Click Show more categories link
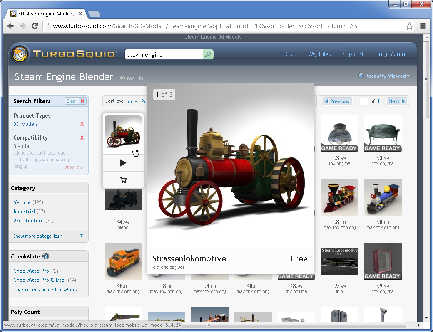This screenshot has height=332, width=433. [38, 236]
